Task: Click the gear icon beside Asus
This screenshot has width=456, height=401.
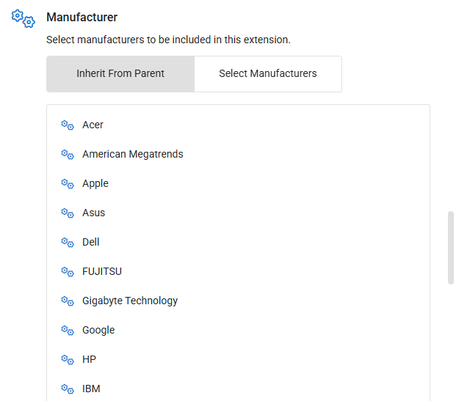Action: [68, 213]
